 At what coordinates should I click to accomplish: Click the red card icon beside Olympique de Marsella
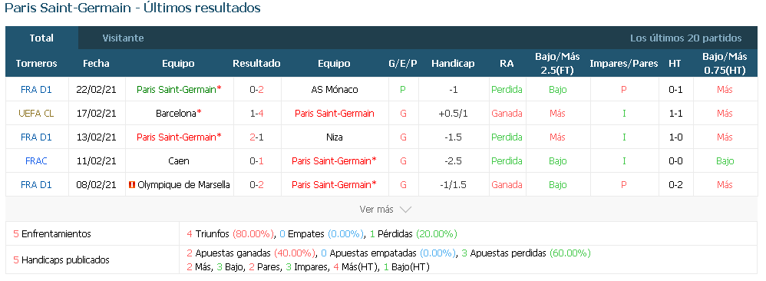click(131, 185)
